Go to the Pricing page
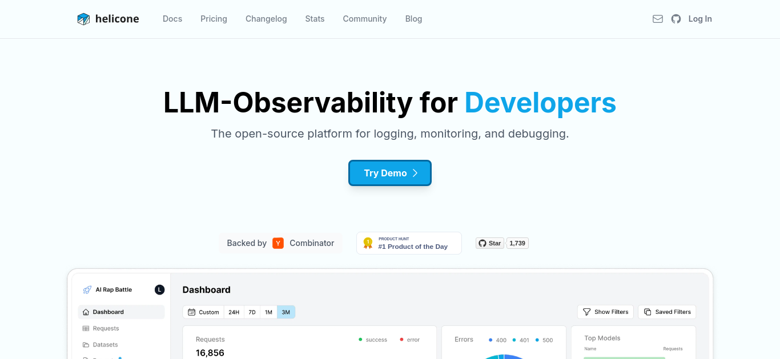This screenshot has width=780, height=359. tap(214, 19)
